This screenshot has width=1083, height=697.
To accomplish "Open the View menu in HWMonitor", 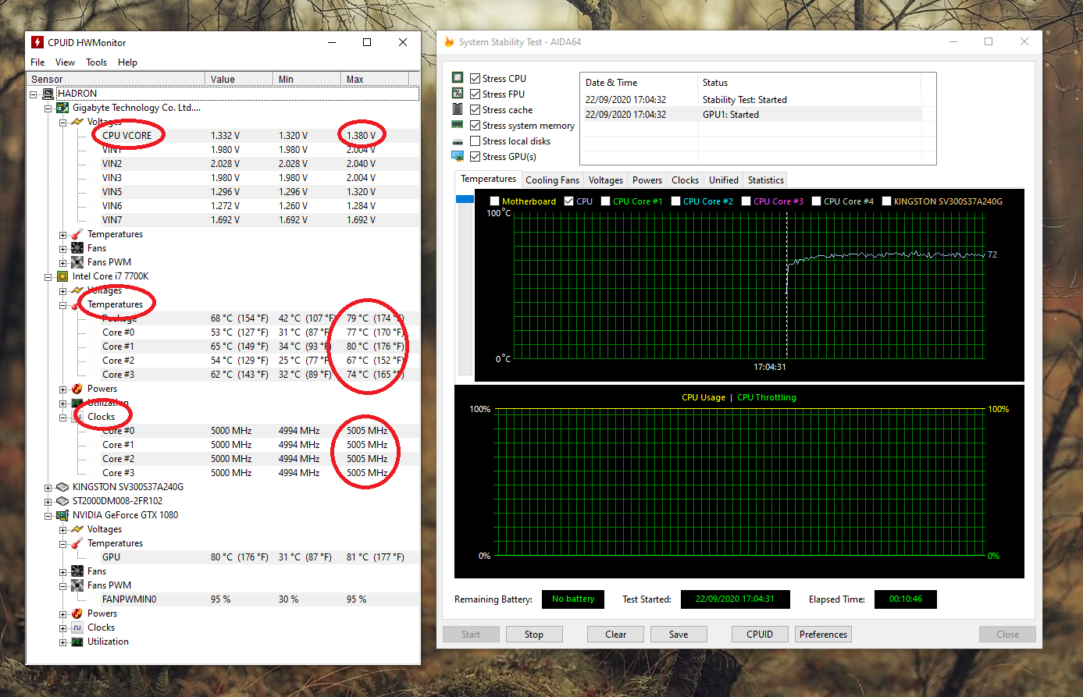I will (x=65, y=62).
